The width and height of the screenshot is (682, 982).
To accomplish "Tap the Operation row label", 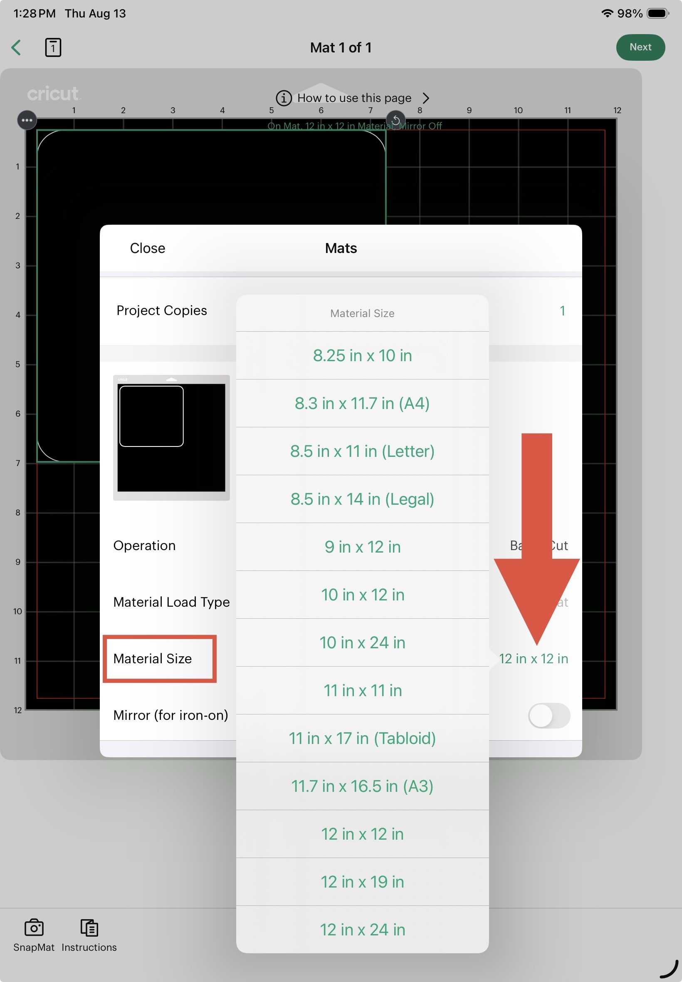I will pos(144,546).
